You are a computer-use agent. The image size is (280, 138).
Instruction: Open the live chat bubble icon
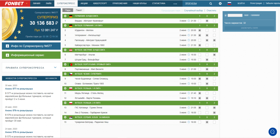273,132
